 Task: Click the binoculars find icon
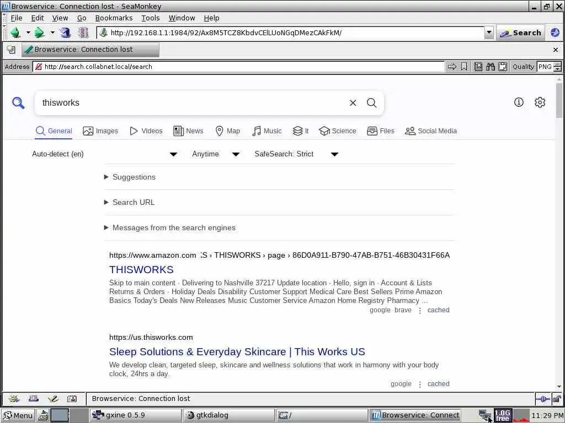click(491, 67)
